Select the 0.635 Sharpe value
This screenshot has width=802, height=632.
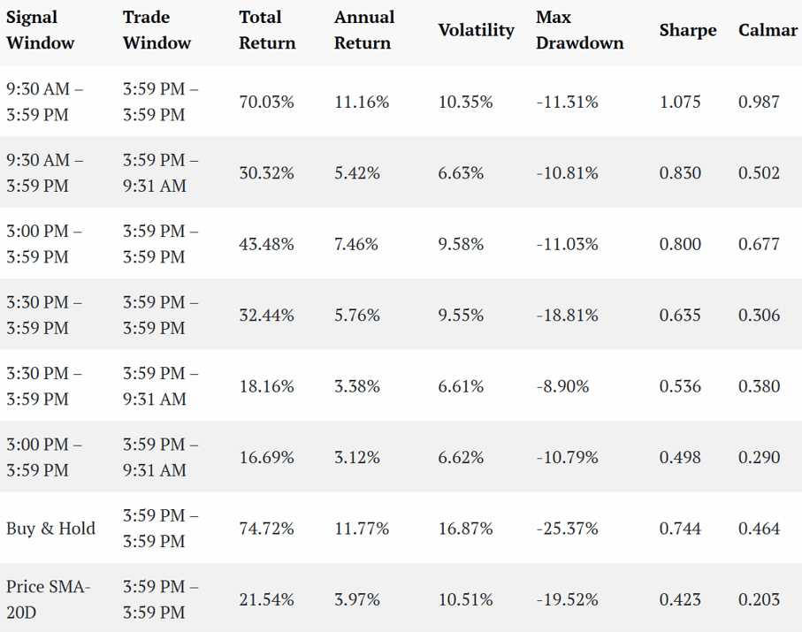point(680,315)
